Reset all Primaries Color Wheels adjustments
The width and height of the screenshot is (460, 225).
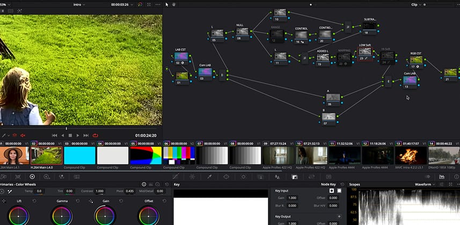[x=167, y=184]
